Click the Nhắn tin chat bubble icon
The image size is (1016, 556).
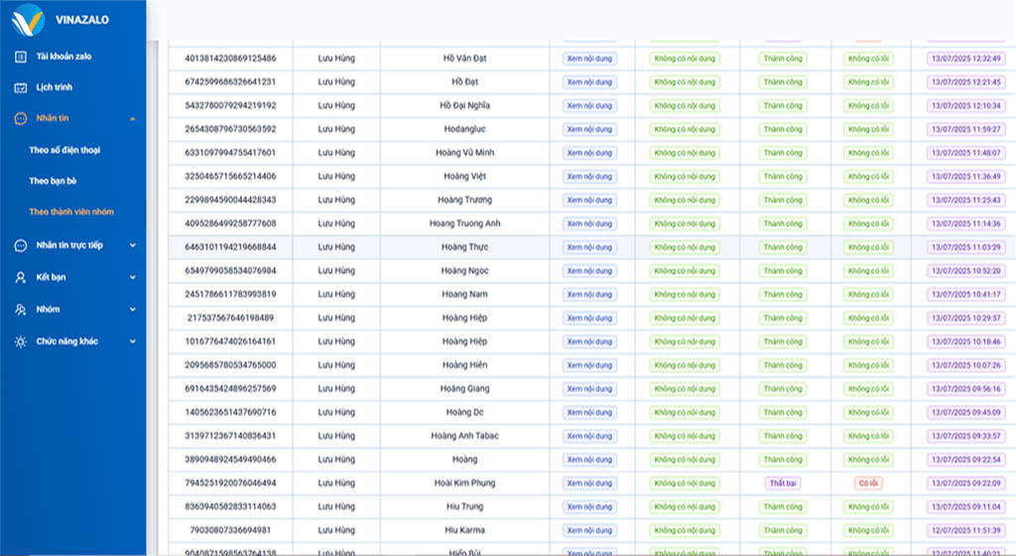pyautogui.click(x=21, y=119)
